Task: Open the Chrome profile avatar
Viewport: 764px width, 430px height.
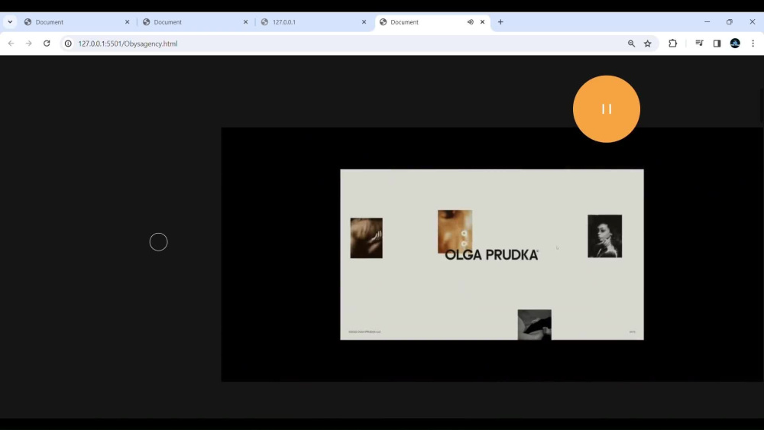Action: [735, 44]
